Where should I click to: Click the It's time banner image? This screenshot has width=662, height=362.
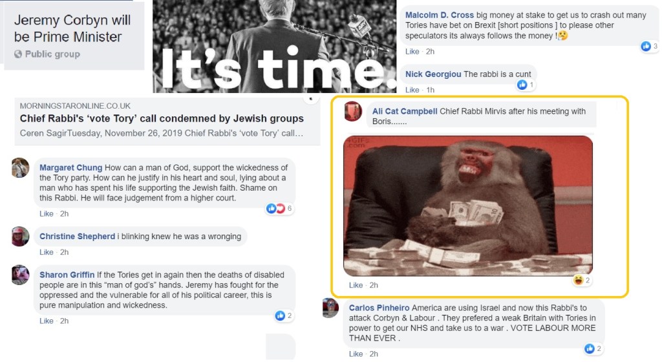pyautogui.click(x=274, y=47)
